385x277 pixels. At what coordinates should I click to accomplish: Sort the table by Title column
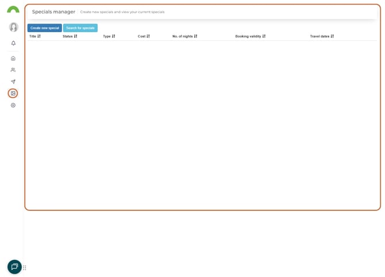coord(35,36)
